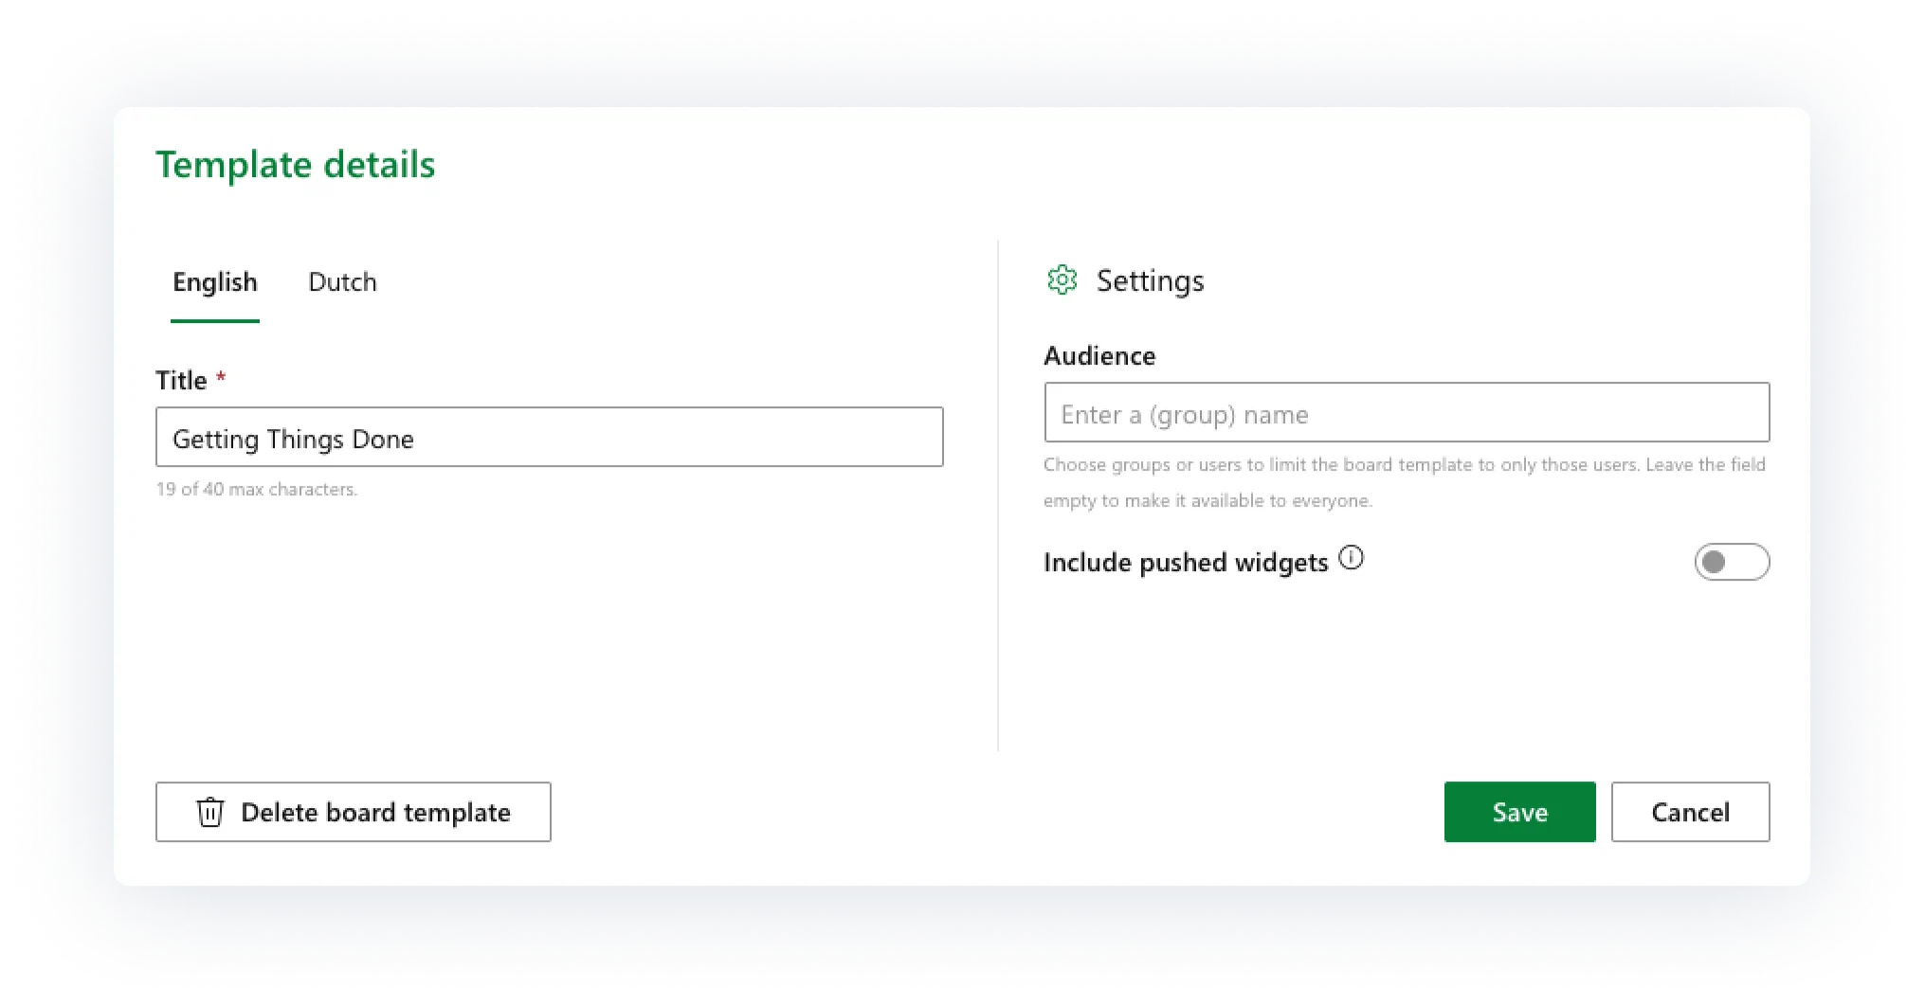Click the '19 of 40 max characters' text

click(x=257, y=489)
